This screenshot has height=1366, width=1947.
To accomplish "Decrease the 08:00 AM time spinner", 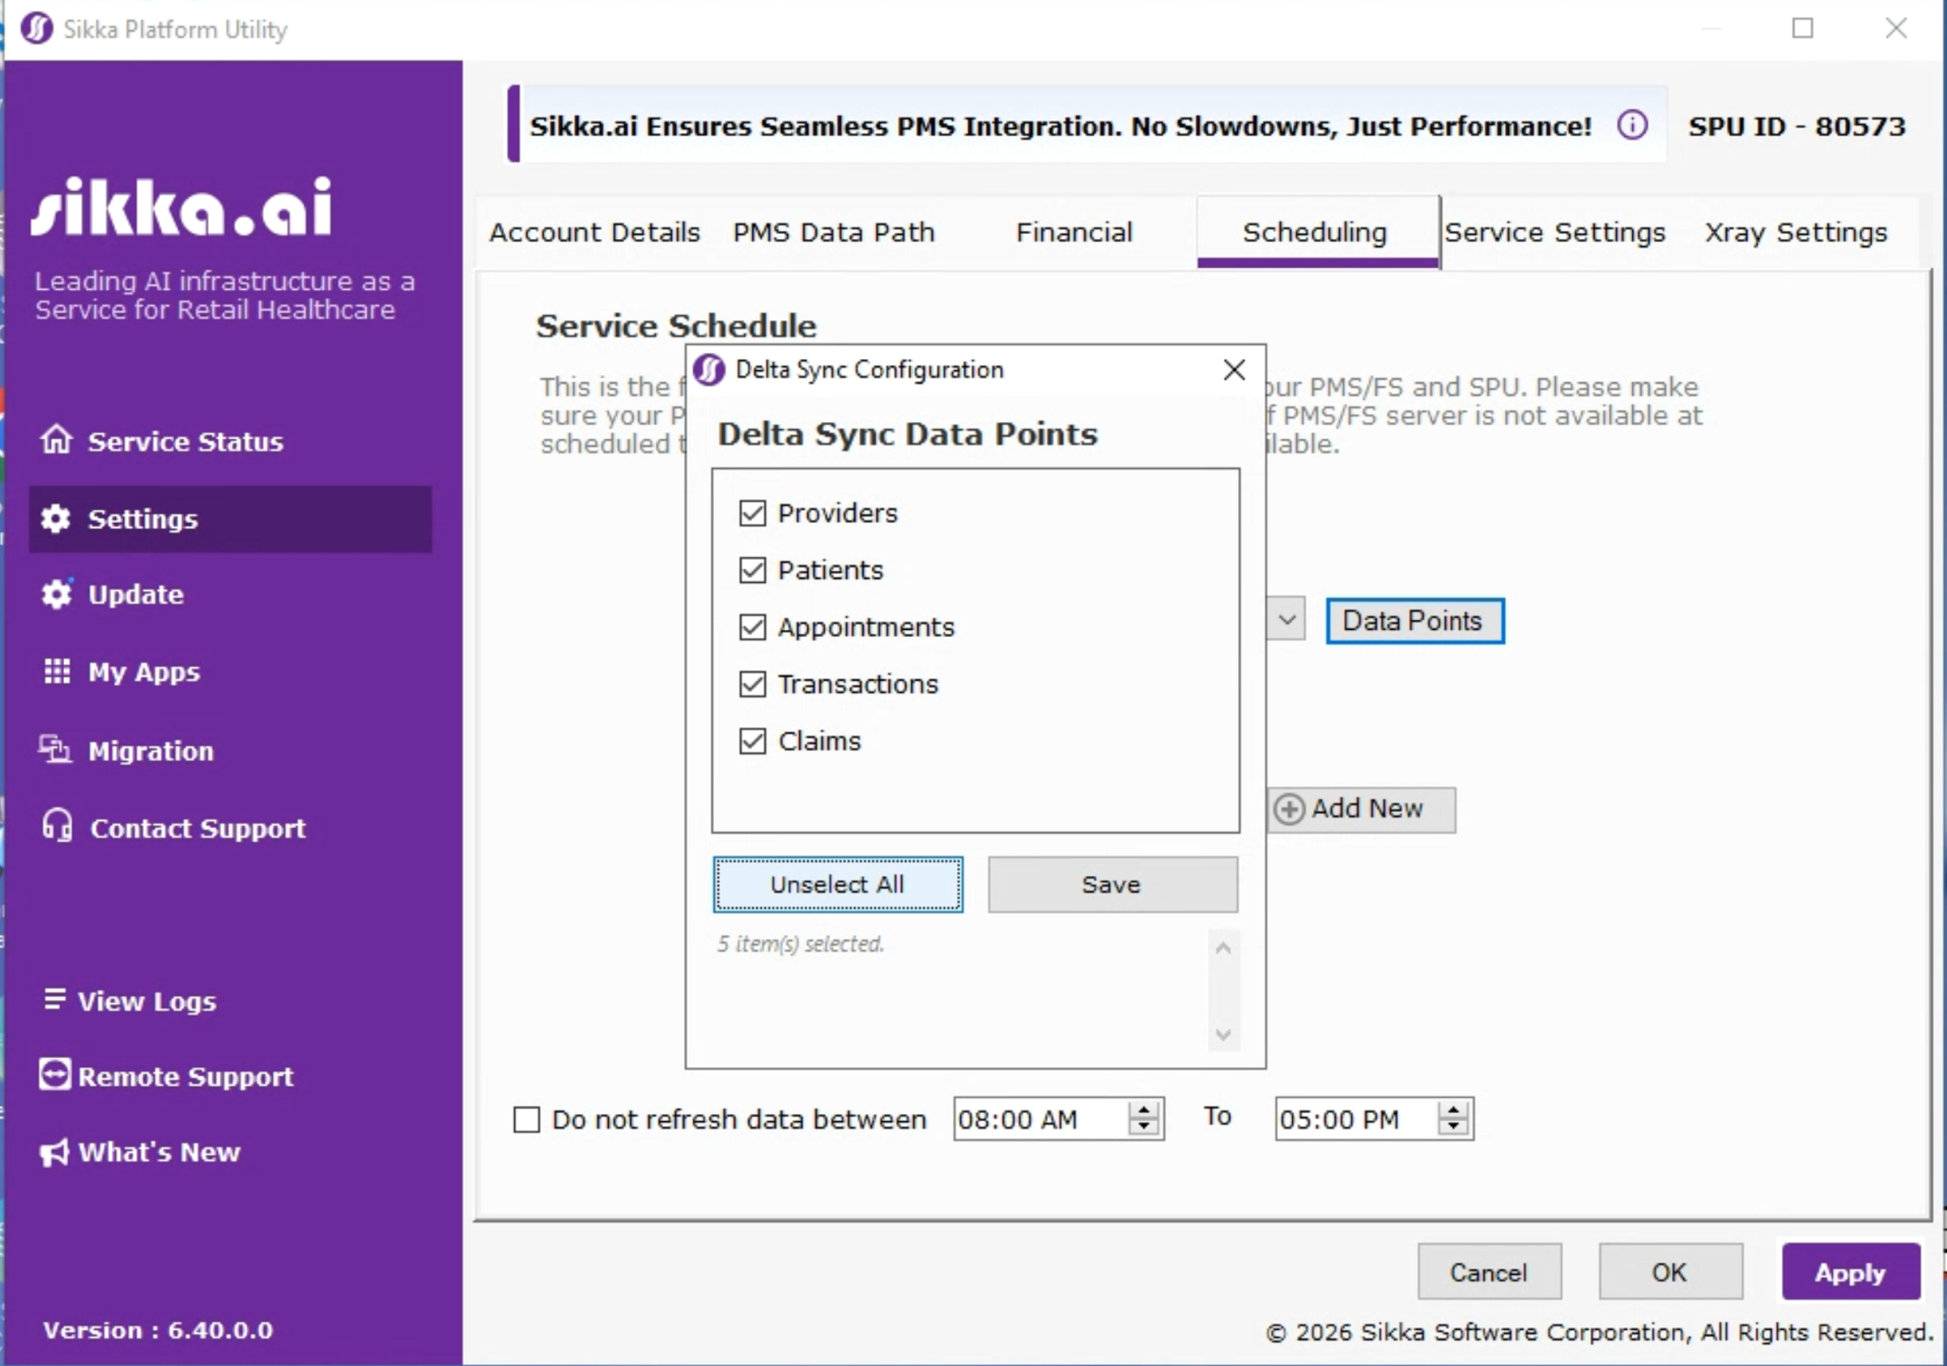I will (1143, 1127).
